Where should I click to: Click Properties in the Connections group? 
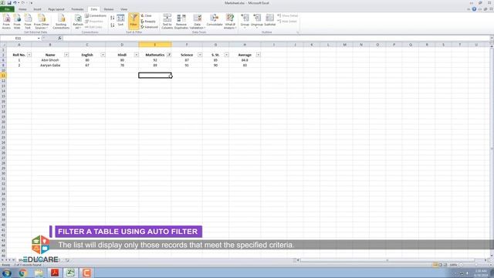(x=94, y=21)
